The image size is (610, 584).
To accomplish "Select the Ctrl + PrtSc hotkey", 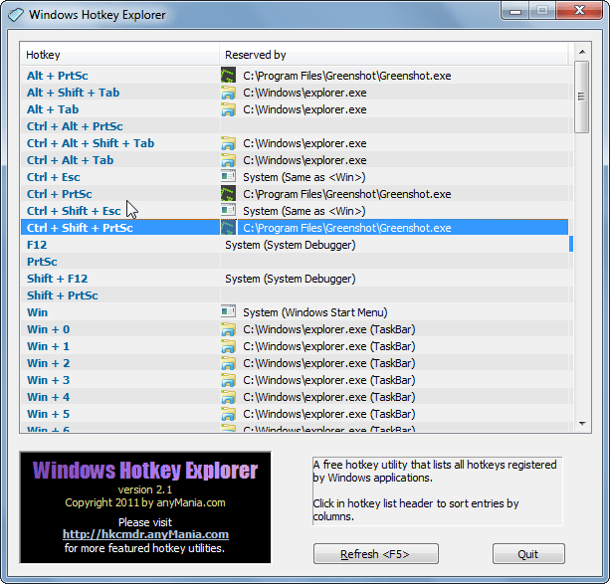I will click(x=60, y=194).
